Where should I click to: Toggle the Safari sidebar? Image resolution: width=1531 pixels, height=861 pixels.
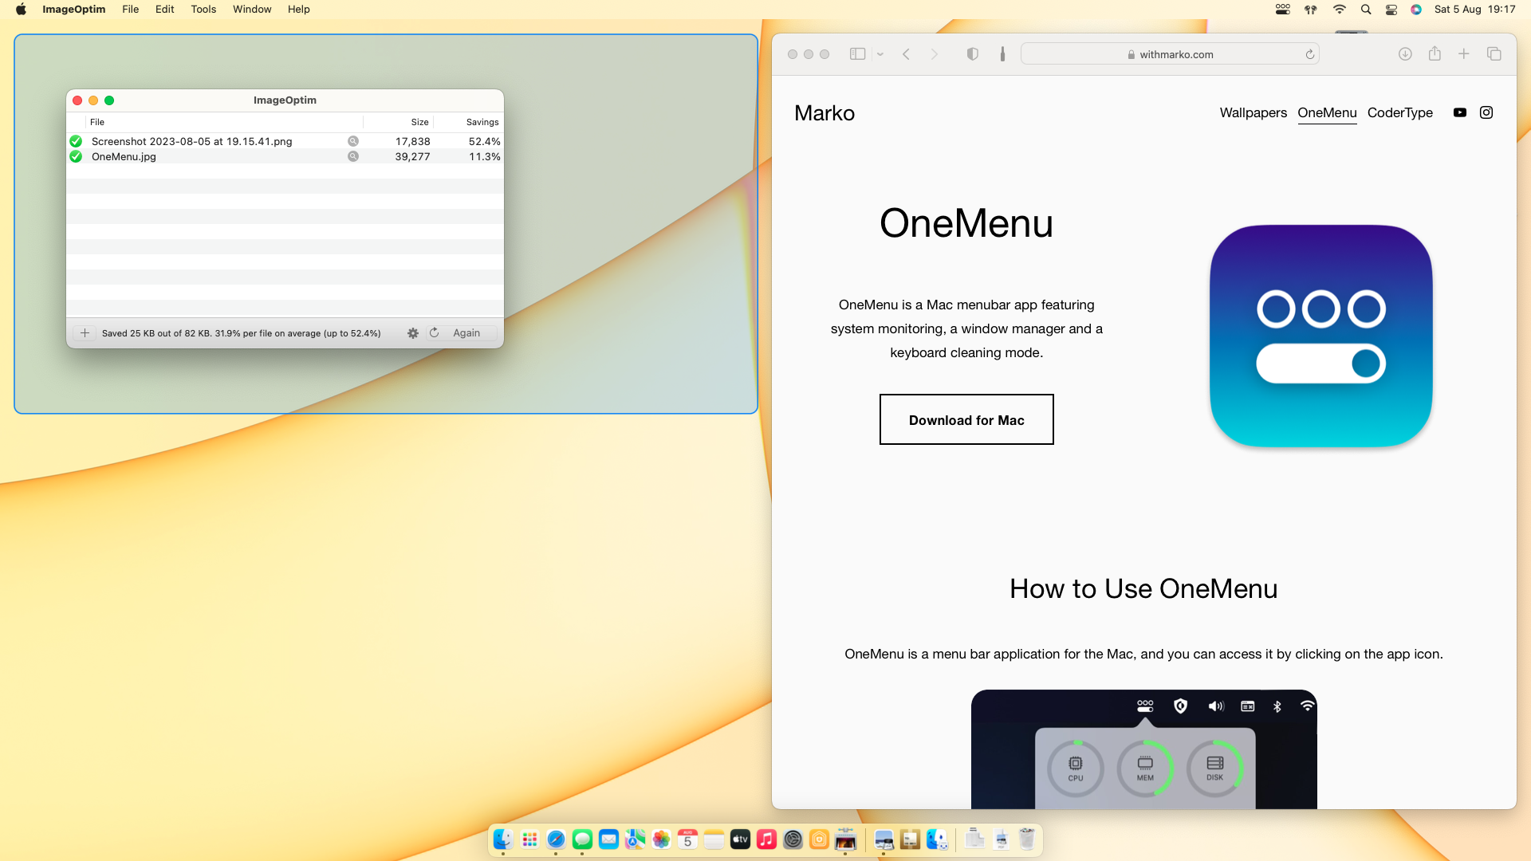tap(857, 53)
